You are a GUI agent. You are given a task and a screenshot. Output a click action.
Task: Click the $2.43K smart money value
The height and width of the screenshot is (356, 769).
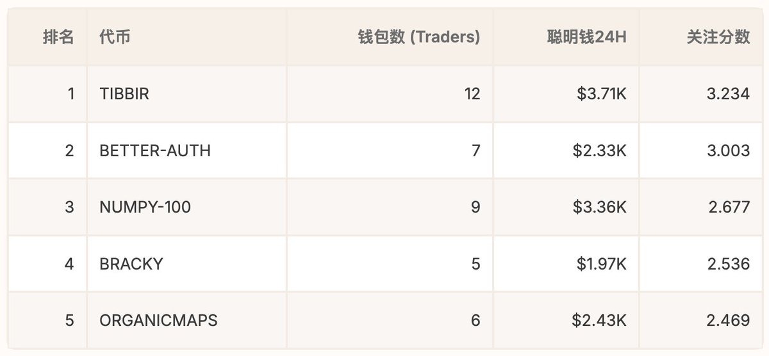pyautogui.click(x=602, y=320)
